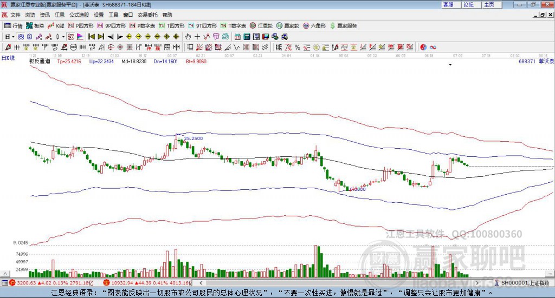Jump to first bar icon
555x298 pixels.
(92, 37)
